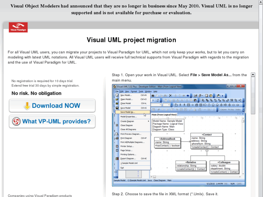
Task: Click the 1:44 PM status bar clock
Action: point(219,184)
